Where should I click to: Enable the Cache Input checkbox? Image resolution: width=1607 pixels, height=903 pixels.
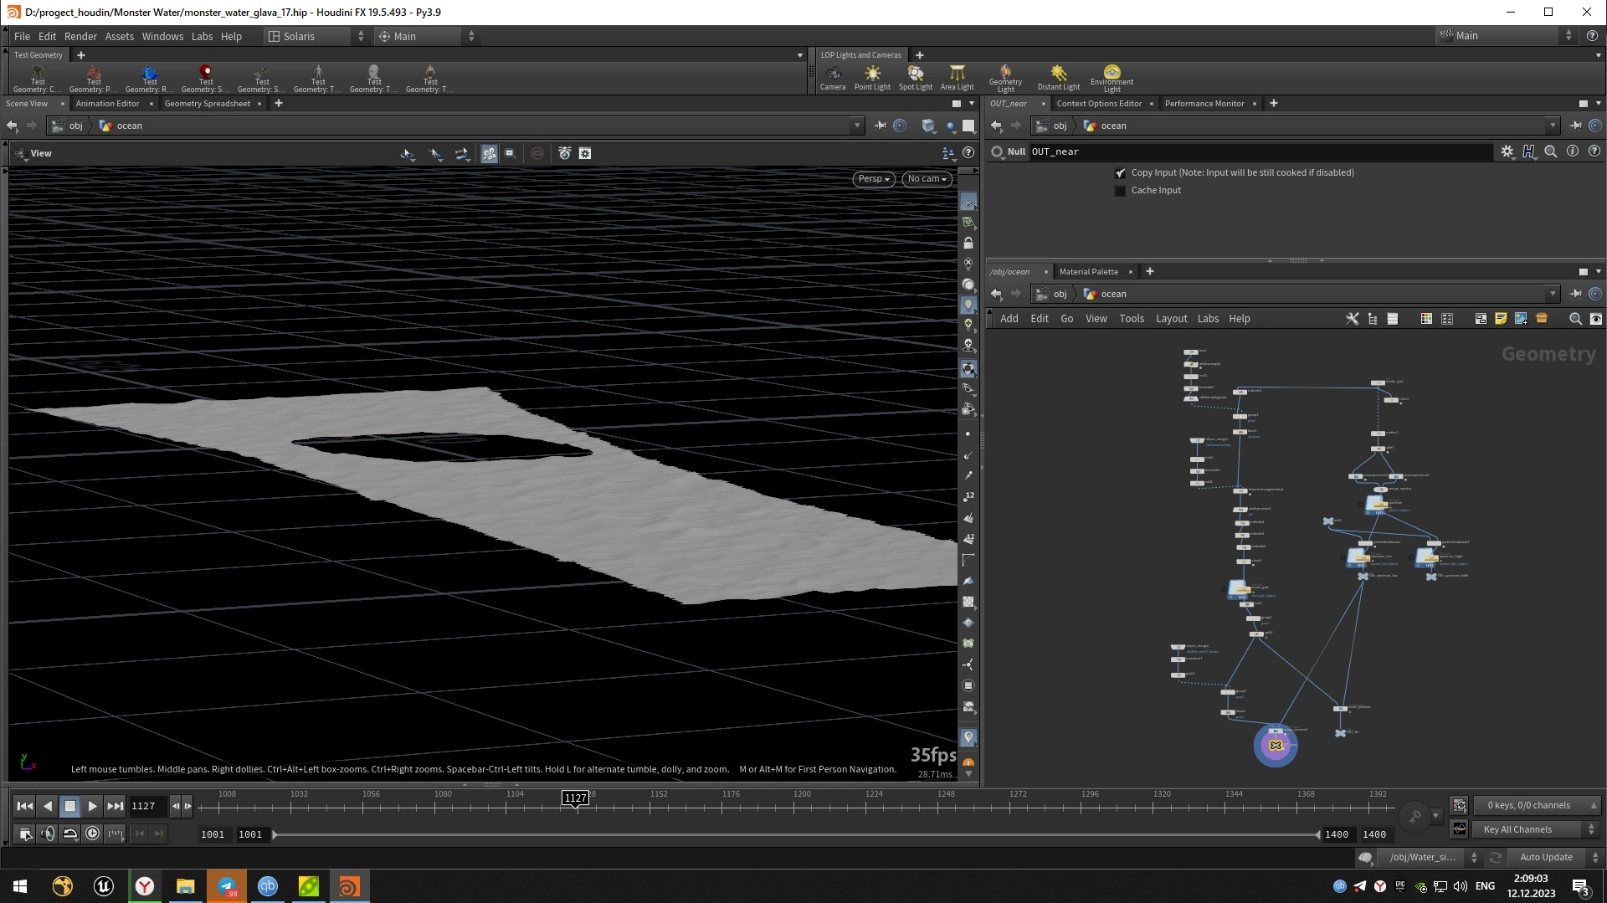pos(1120,191)
